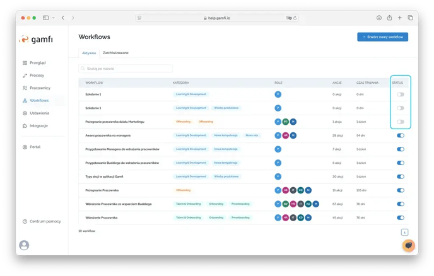Click the Ustawienia gear icon
This screenshot has width=434, height=276.
(x=25, y=113)
